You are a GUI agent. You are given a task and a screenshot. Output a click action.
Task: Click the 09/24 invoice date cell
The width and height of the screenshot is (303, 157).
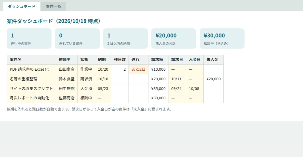click(x=177, y=88)
